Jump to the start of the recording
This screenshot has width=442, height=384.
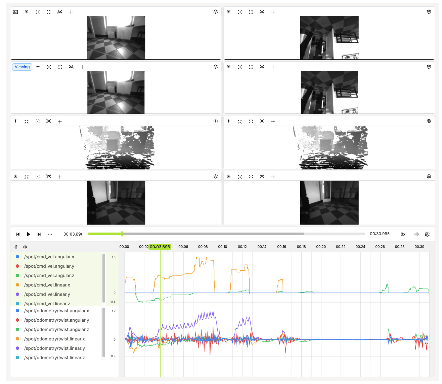click(x=18, y=234)
